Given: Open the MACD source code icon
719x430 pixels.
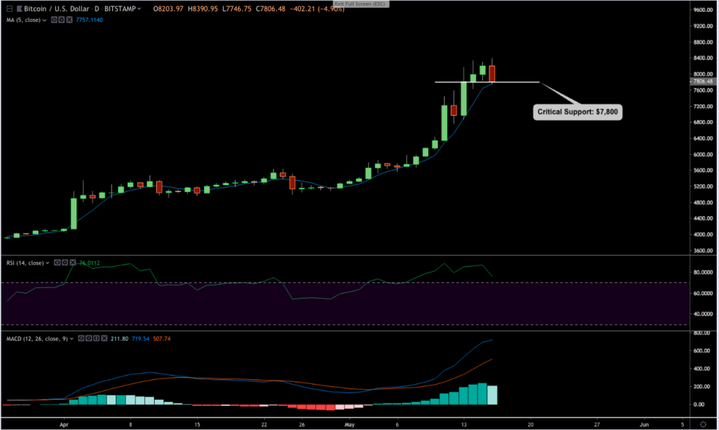Looking at the screenshot, I should click(96, 340).
